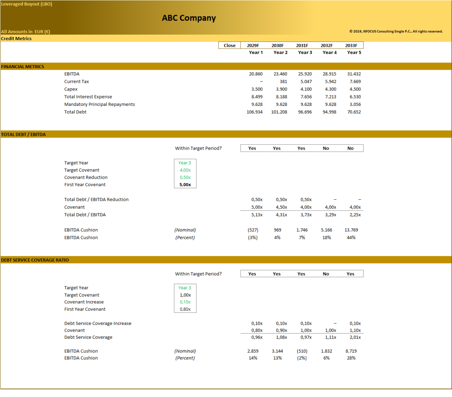Click nominal EBITDA cushion 13.769
The image size is (452, 397).
(351, 230)
